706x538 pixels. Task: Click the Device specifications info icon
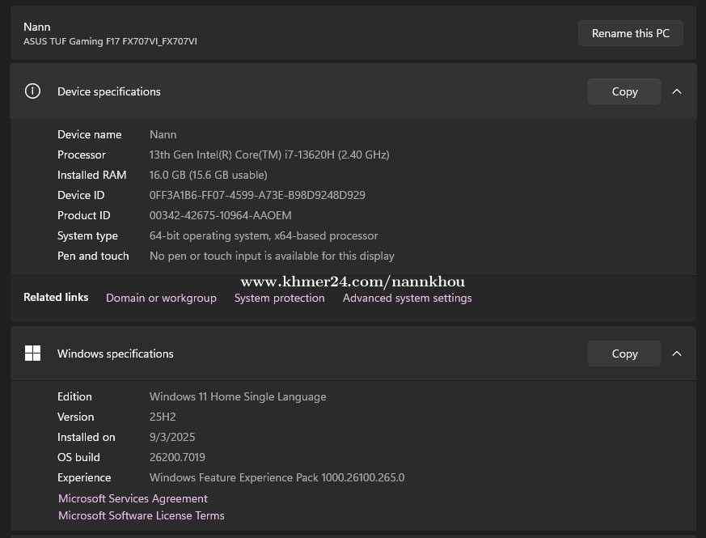pos(32,91)
